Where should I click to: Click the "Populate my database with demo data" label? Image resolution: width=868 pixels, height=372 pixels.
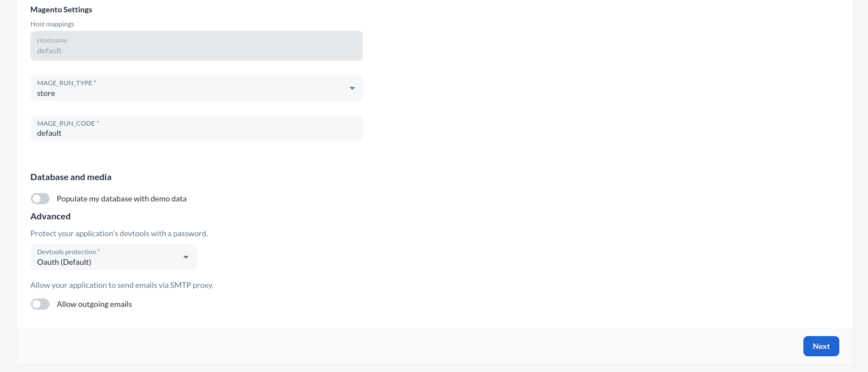click(121, 199)
